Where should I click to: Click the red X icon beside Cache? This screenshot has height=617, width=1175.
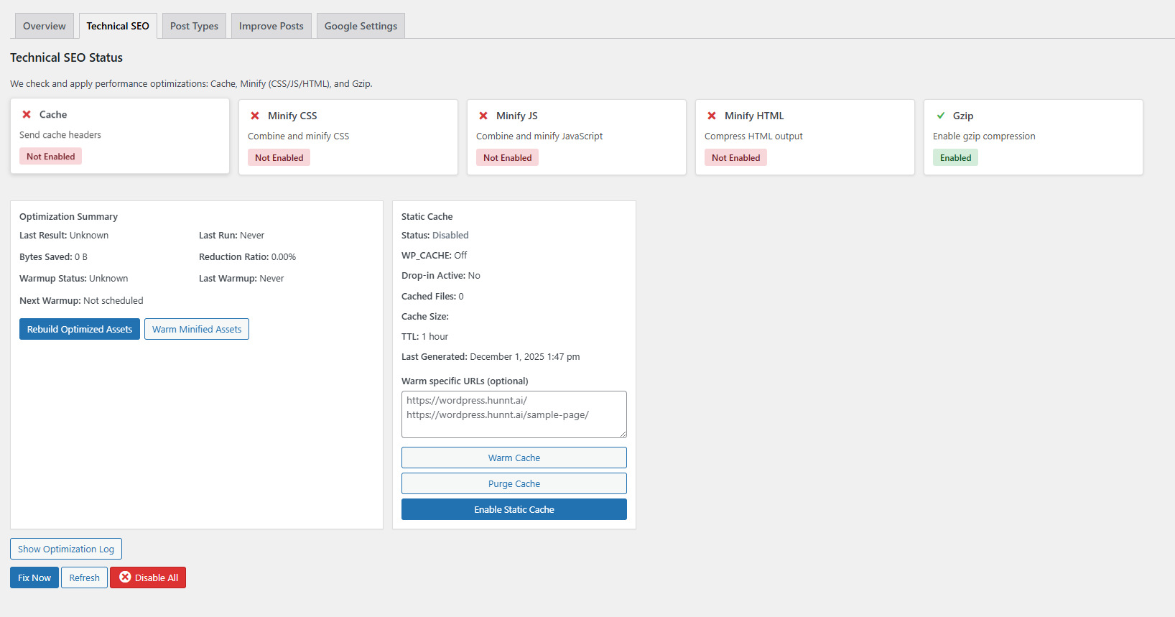[27, 114]
